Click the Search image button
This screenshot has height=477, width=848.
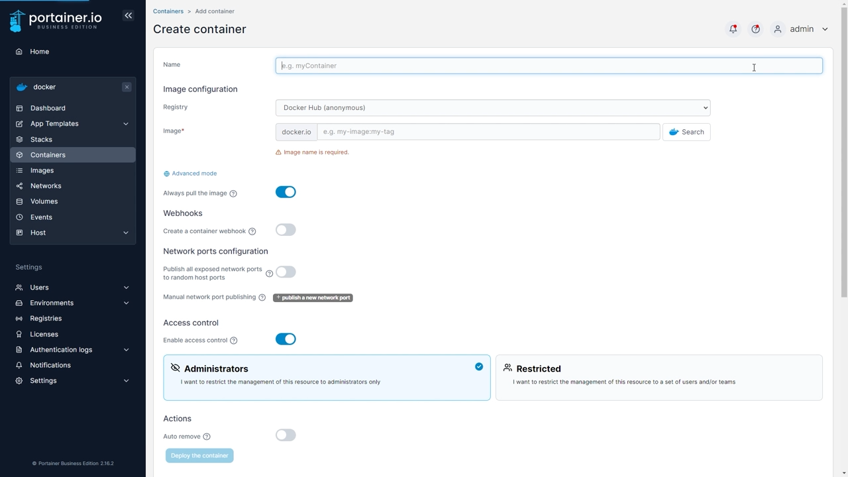click(x=686, y=132)
